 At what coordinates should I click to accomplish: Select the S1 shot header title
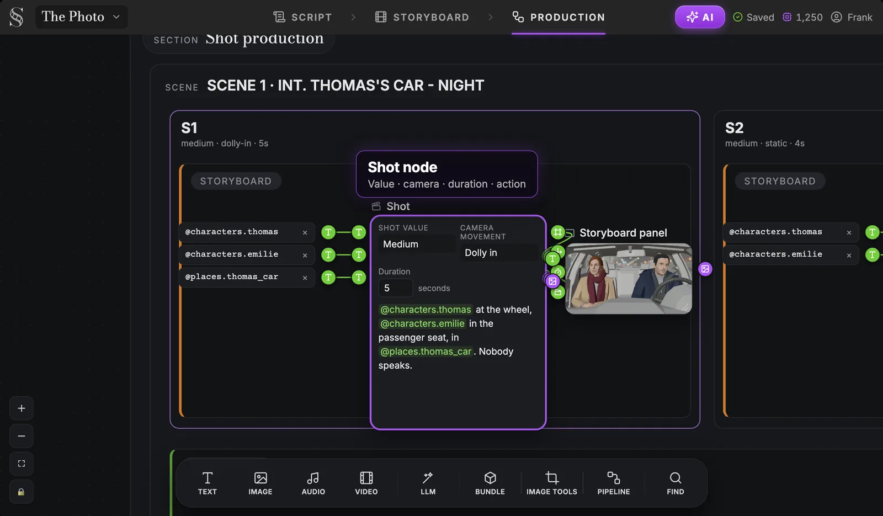coord(189,128)
